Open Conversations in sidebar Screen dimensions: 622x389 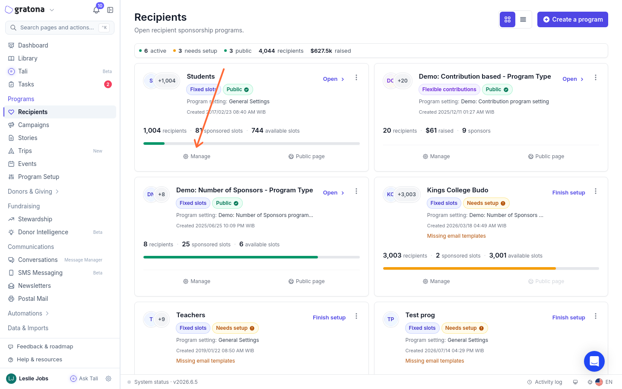tap(60, 260)
